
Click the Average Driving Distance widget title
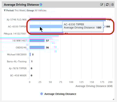pos(21,5)
